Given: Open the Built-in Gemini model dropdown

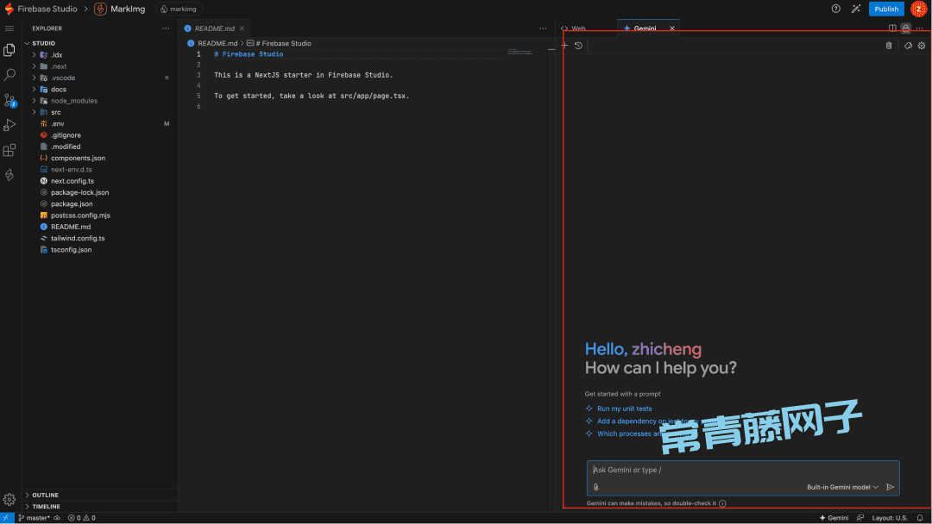Looking at the screenshot, I should [842, 487].
